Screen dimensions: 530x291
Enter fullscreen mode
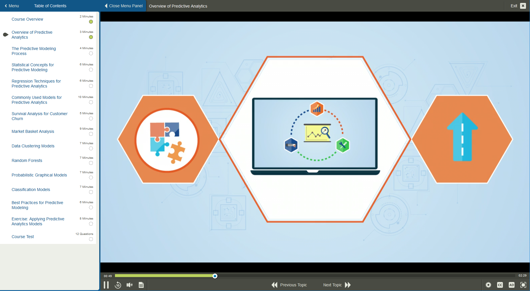coord(523,285)
